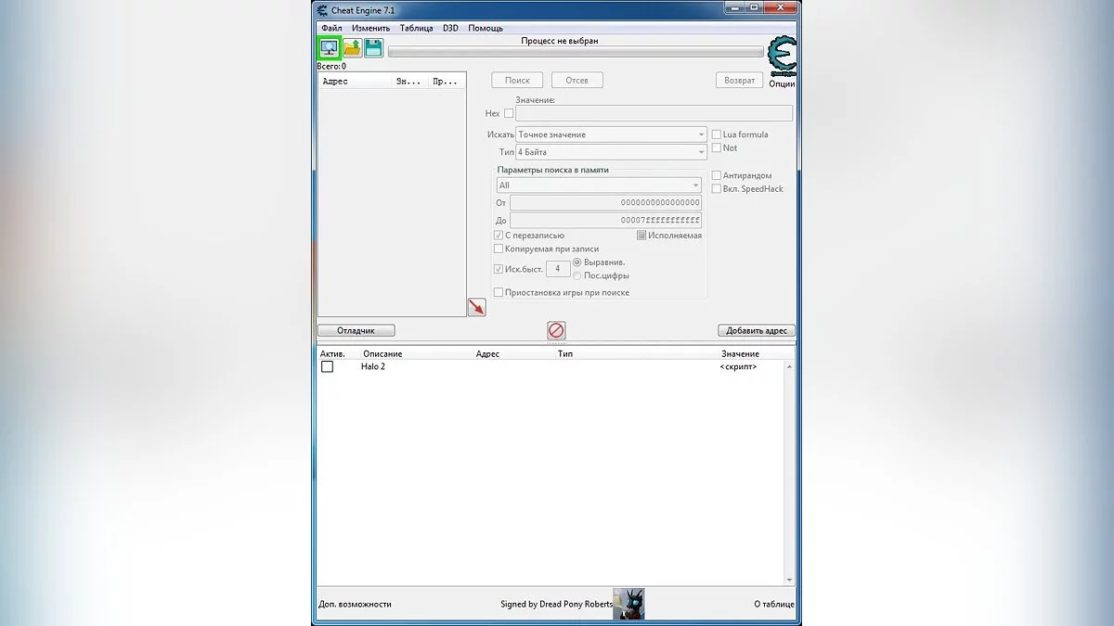This screenshot has width=1114, height=626.
Task: Click the До end address field
Action: pyautogui.click(x=606, y=221)
